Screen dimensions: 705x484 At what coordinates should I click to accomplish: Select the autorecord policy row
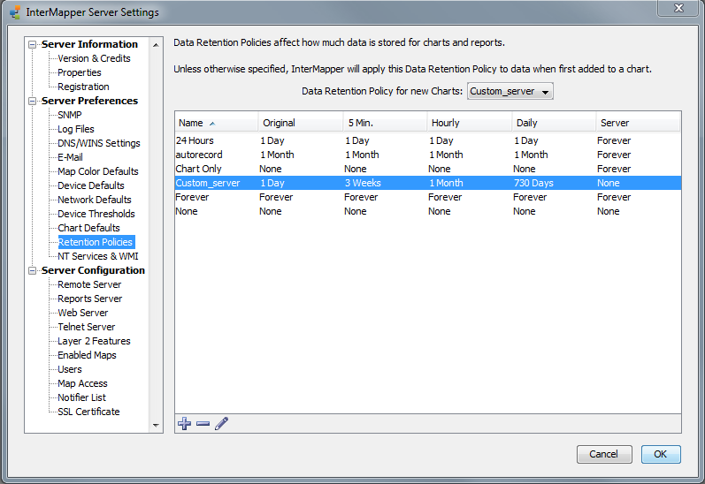click(x=199, y=155)
